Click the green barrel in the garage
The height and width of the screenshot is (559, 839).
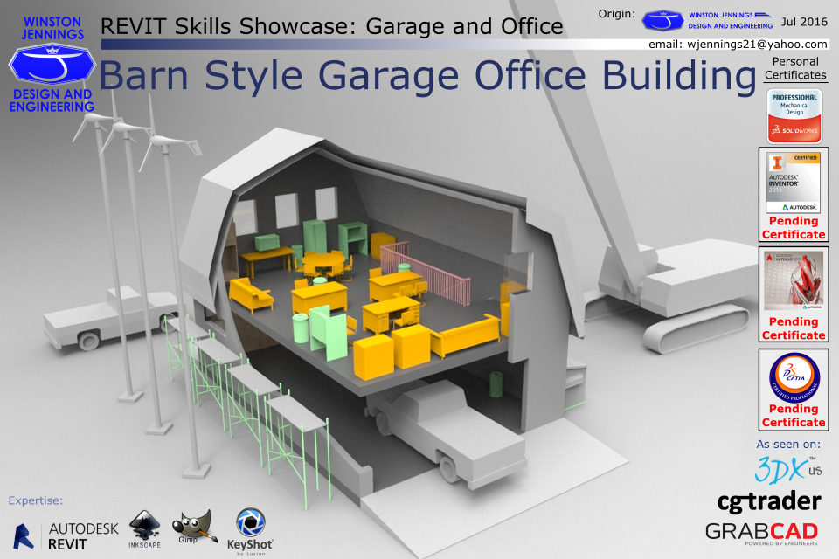496,384
